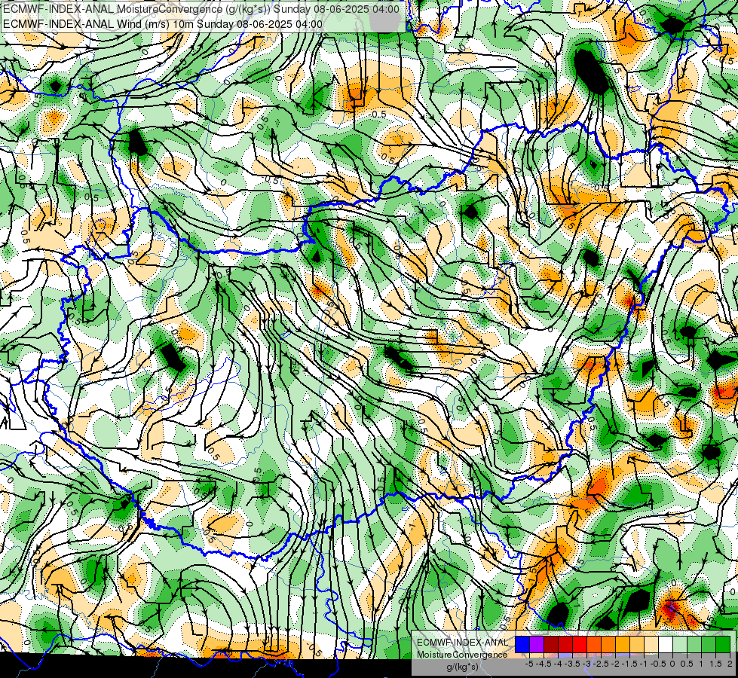
Task: Click the dark maroon legend swatch
Action: tap(551, 645)
